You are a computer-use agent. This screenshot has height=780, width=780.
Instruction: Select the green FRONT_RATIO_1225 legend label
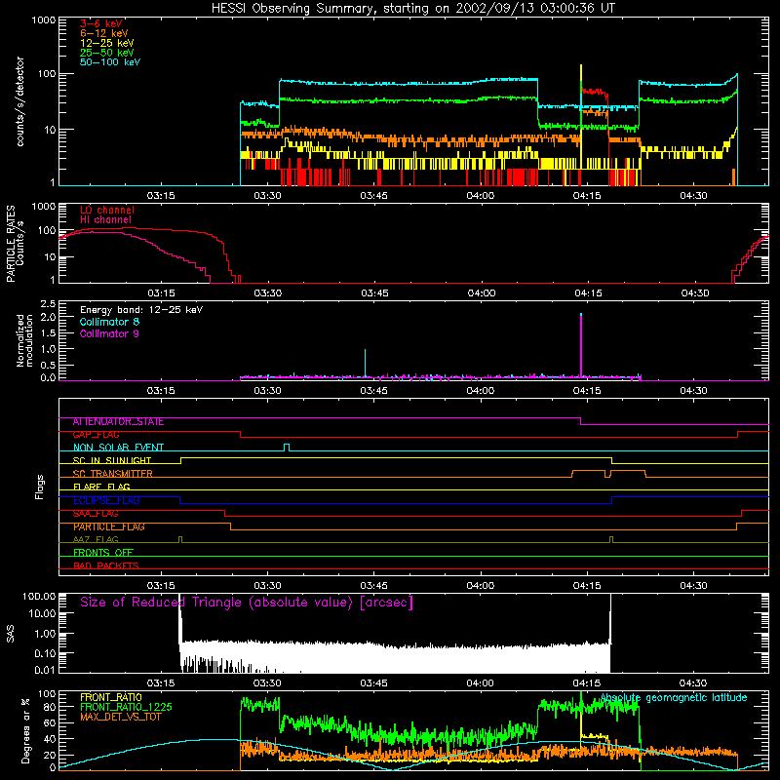click(x=126, y=707)
